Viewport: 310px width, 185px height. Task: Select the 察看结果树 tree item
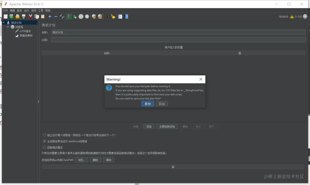tap(26, 36)
